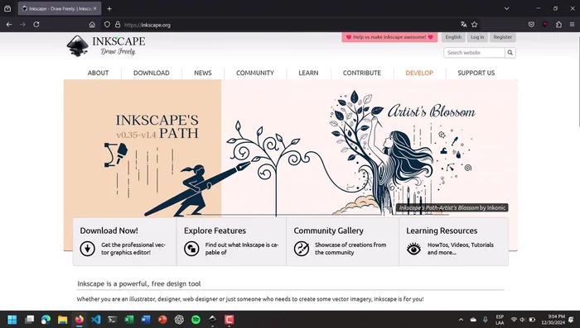Open the SUPPORT US menu
The height and width of the screenshot is (328, 580).
pyautogui.click(x=476, y=73)
